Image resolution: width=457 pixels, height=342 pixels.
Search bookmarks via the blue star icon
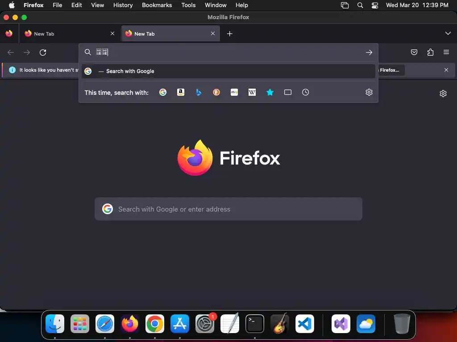tap(270, 92)
